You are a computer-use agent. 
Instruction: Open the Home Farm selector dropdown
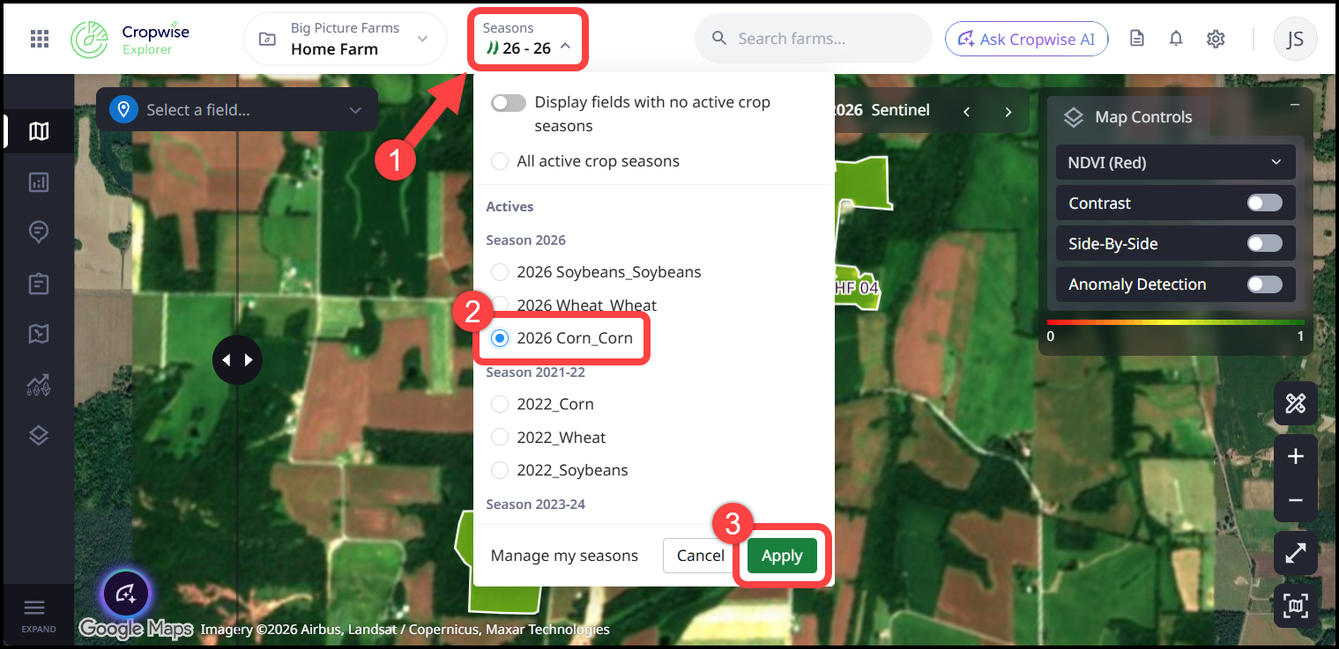pyautogui.click(x=345, y=39)
